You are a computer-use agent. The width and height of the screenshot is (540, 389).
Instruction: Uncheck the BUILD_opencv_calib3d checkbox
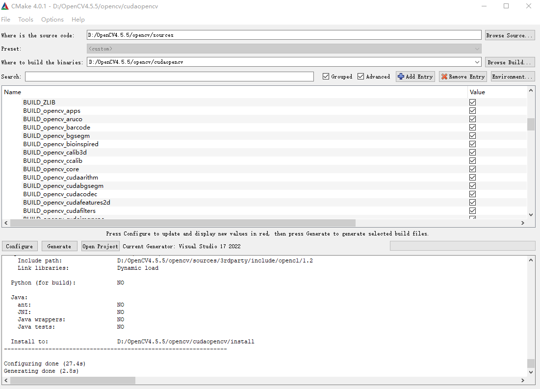coord(472,152)
